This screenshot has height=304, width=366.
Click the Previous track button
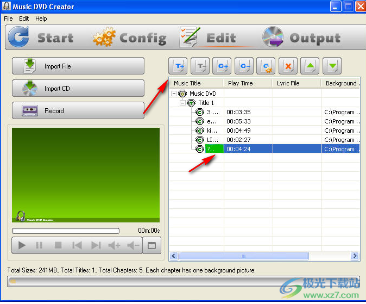point(77,245)
